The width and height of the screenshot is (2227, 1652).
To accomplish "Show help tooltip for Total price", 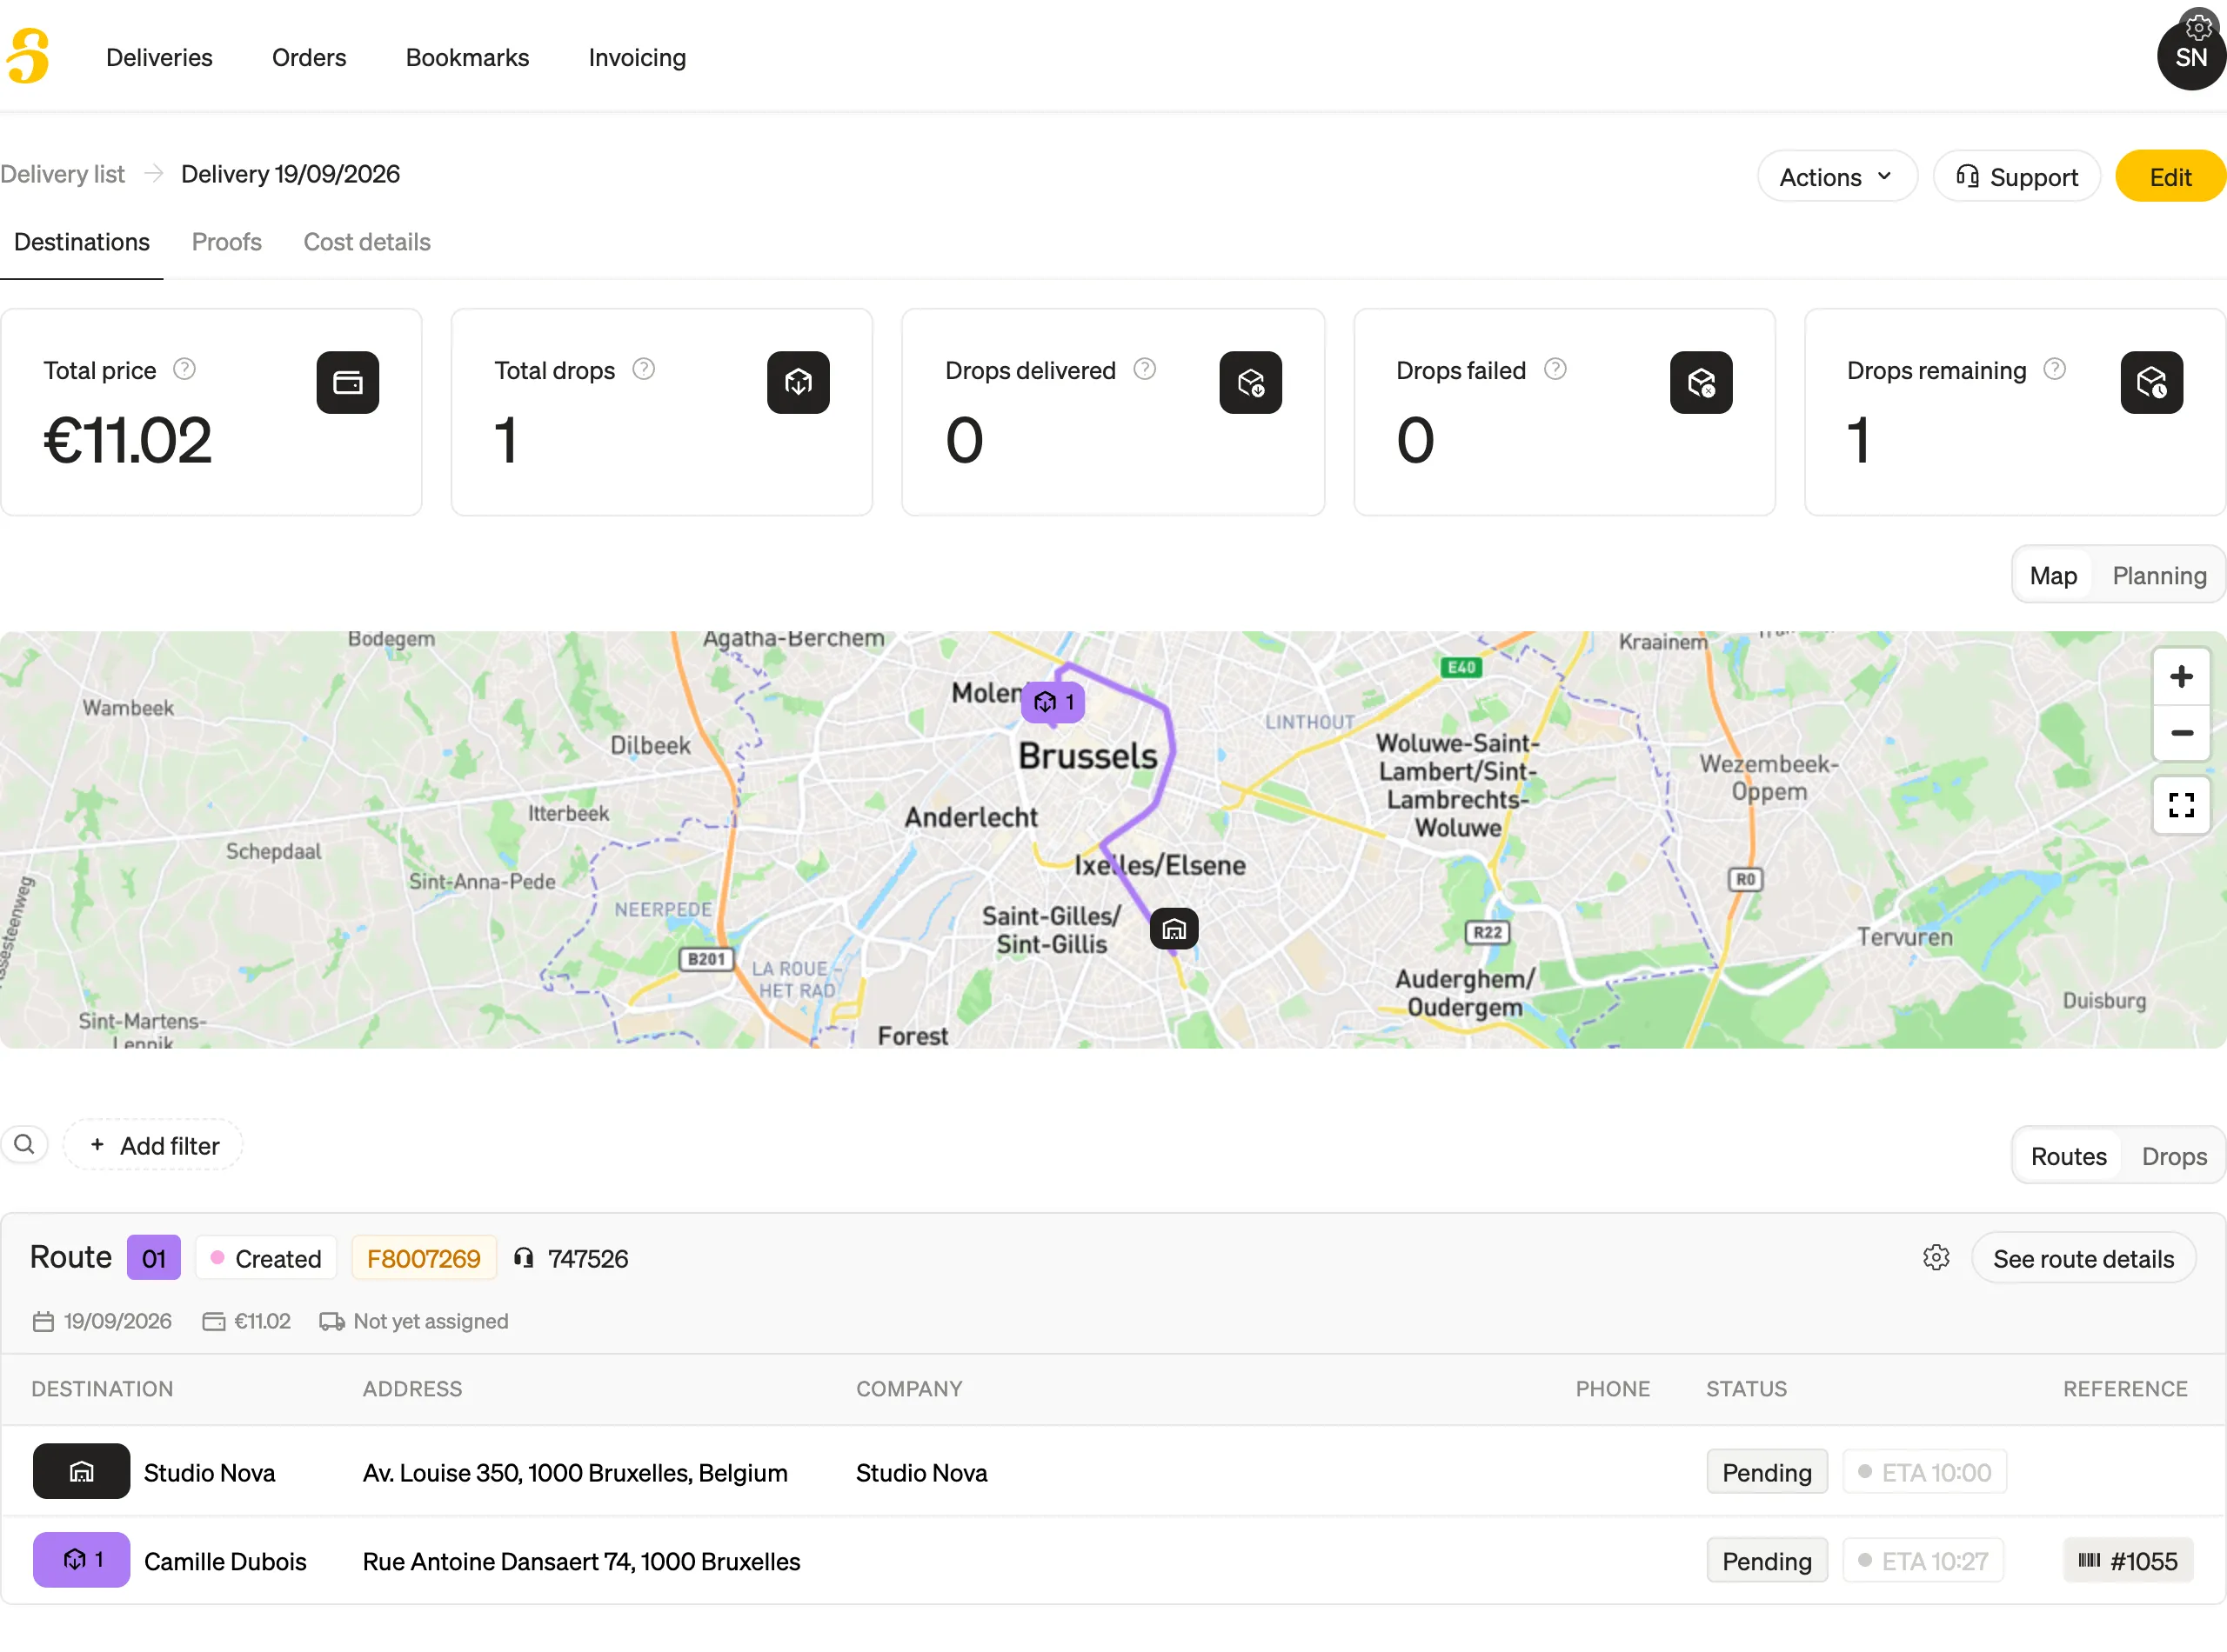I will click(x=184, y=369).
